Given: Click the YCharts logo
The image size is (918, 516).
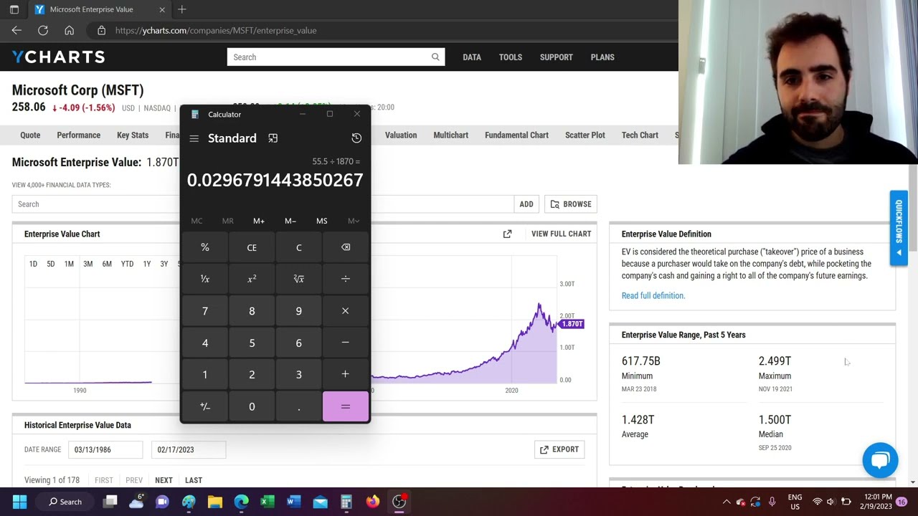Looking at the screenshot, I should point(58,57).
